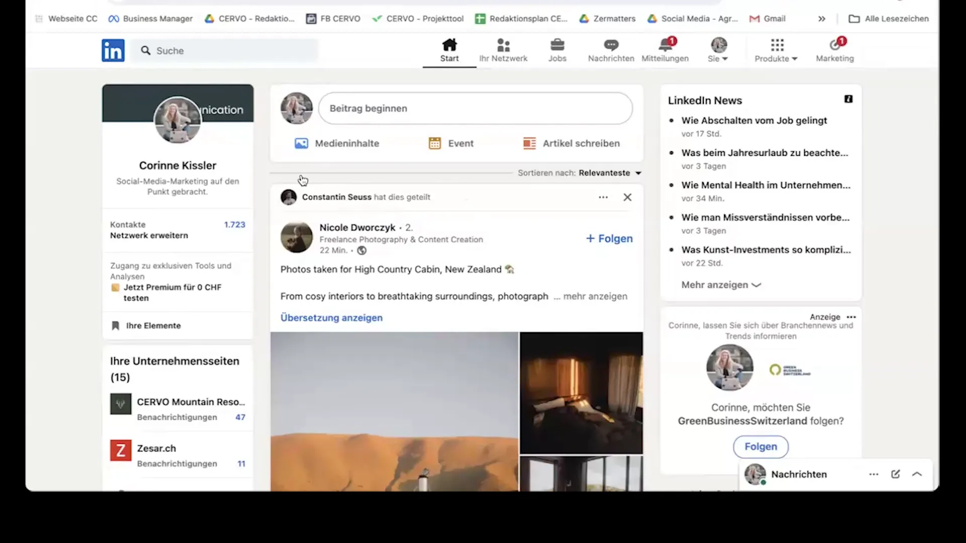Collapse the Nachrichten panel chevron
Viewport: 966px width, 543px height.
click(917, 474)
